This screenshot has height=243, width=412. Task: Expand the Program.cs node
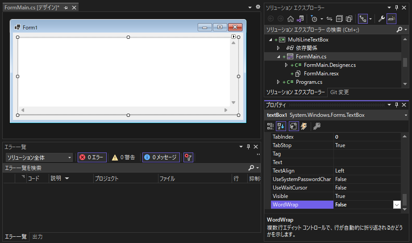click(278, 82)
